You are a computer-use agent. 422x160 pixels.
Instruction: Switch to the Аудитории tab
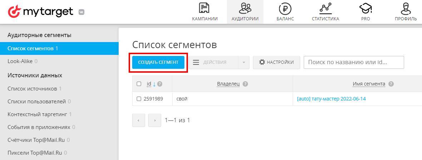pyautogui.click(x=245, y=12)
